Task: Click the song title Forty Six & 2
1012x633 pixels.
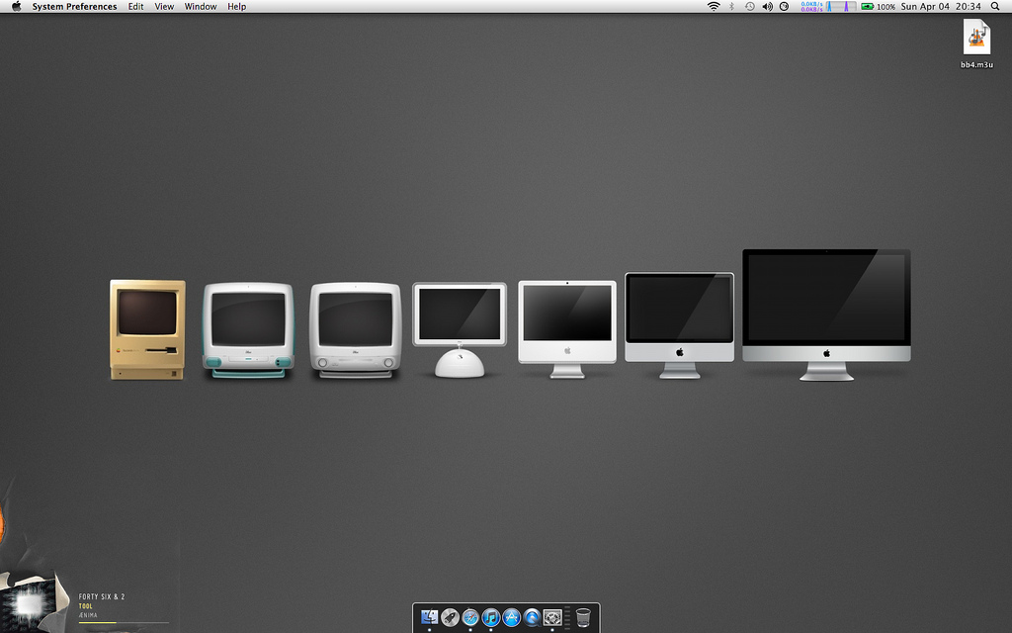Action: click(102, 596)
